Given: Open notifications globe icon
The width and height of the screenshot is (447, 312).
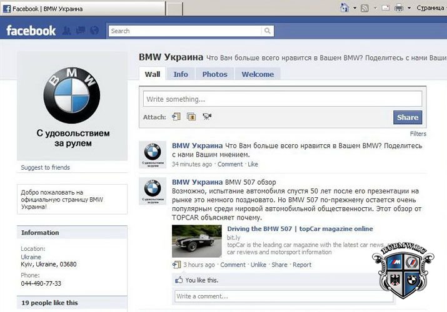Looking at the screenshot, I should coord(94,31).
